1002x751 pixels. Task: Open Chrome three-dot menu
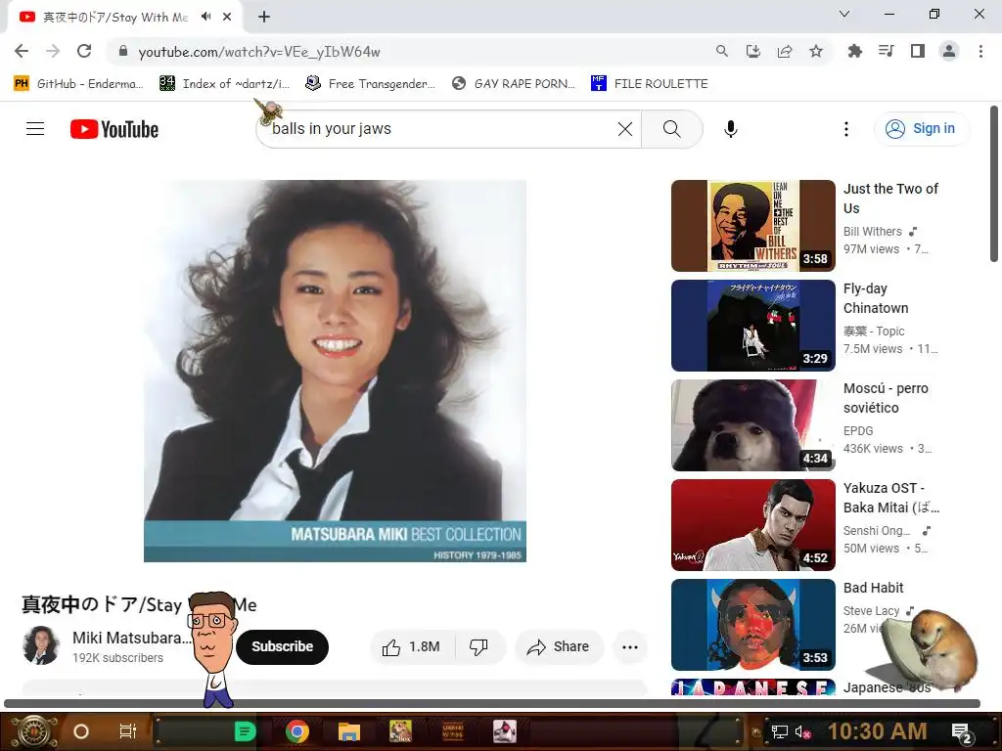pyautogui.click(x=980, y=51)
